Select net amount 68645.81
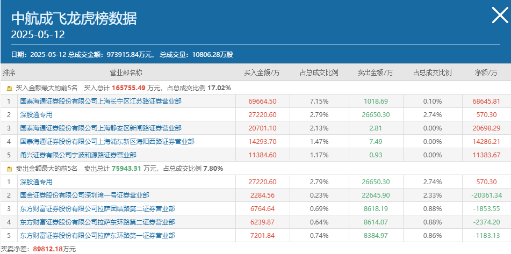 point(486,101)
